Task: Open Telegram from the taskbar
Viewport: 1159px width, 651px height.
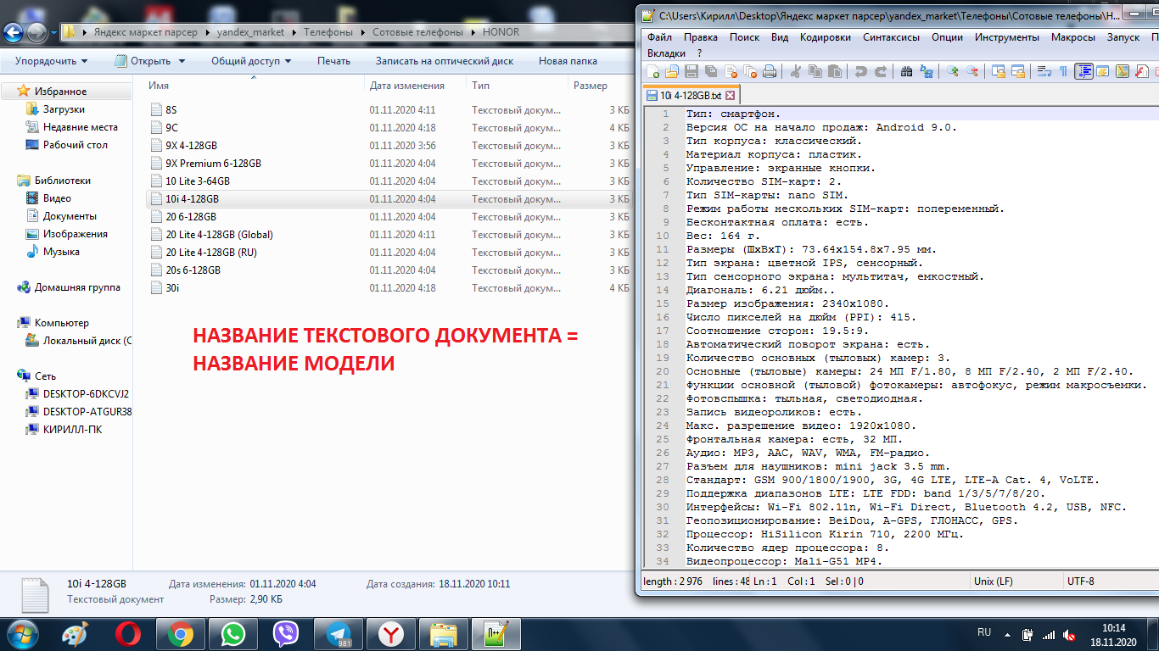Action: click(339, 634)
